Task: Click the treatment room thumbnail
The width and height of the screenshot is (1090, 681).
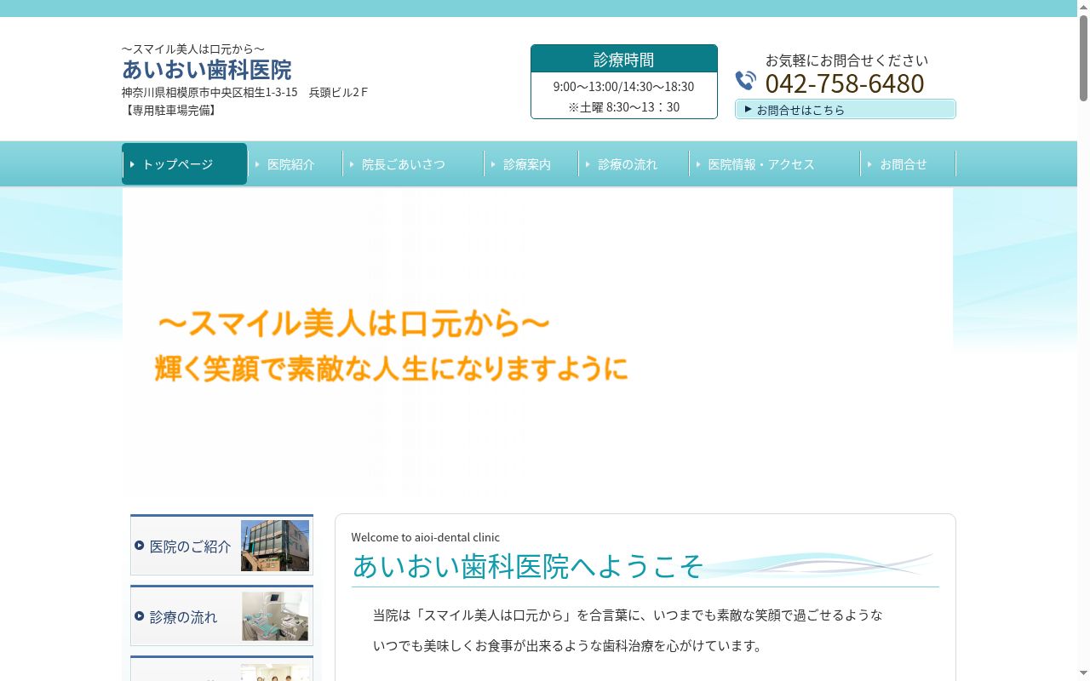Action: (275, 616)
